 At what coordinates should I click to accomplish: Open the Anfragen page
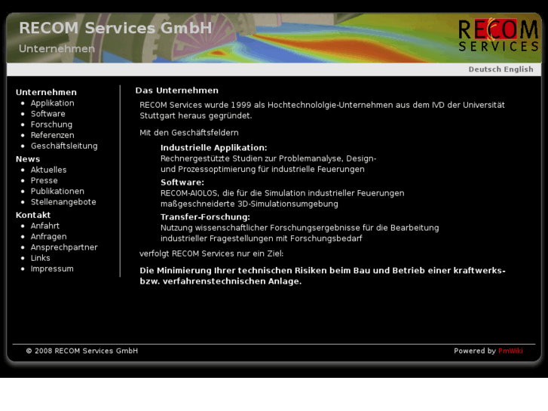[x=48, y=237]
